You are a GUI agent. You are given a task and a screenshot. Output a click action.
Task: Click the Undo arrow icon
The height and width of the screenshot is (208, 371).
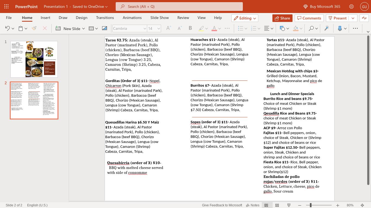(7, 28)
